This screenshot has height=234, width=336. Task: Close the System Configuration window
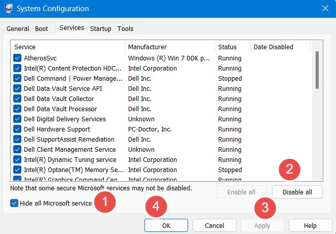(325, 8)
